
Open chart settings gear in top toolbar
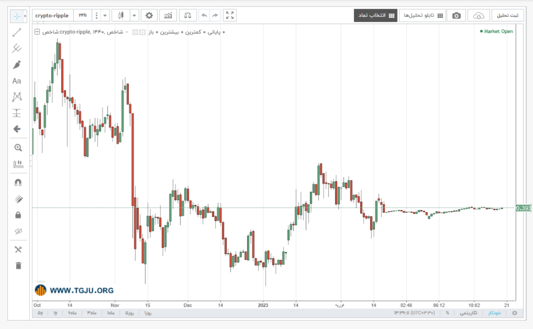click(x=149, y=15)
